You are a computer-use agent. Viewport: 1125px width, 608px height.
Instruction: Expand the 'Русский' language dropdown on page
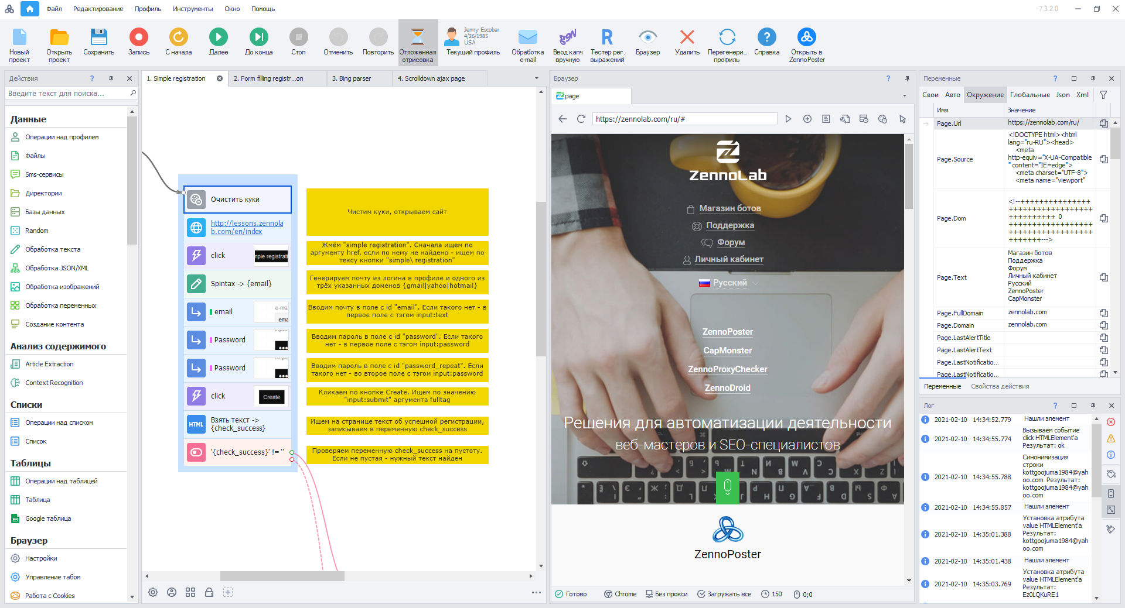729,283
